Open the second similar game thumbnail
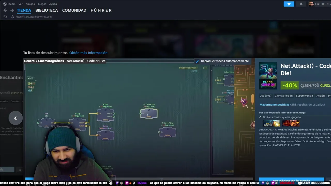 coord(291,123)
